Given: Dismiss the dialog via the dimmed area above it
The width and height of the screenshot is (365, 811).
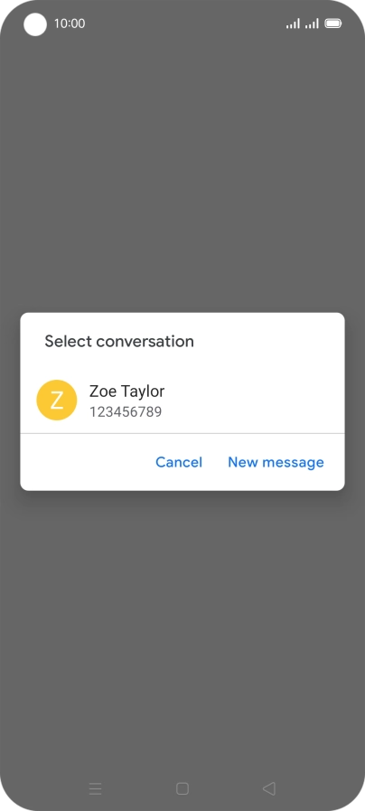Looking at the screenshot, I should pos(182,171).
